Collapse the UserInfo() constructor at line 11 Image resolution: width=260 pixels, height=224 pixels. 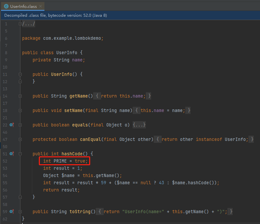[x=20, y=75]
